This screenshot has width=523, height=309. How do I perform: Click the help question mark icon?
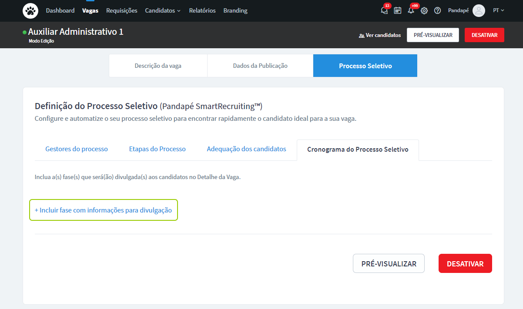(438, 10)
